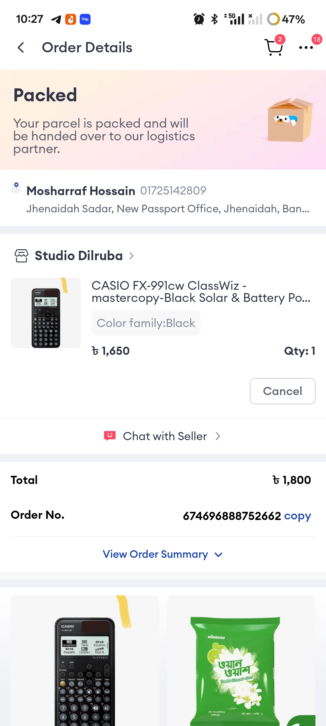Open the Studio Dilruba store name
Viewport: 326px width, 726px height.
click(79, 256)
